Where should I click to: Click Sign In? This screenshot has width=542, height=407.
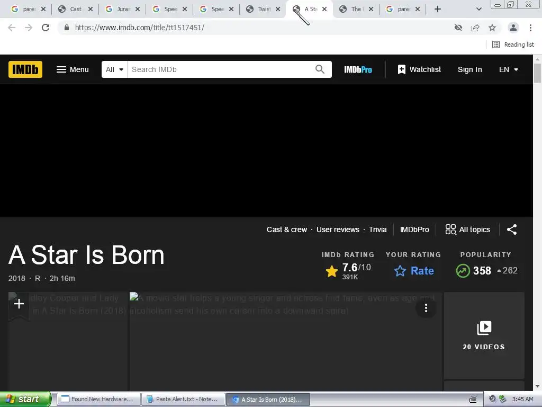[469, 69]
